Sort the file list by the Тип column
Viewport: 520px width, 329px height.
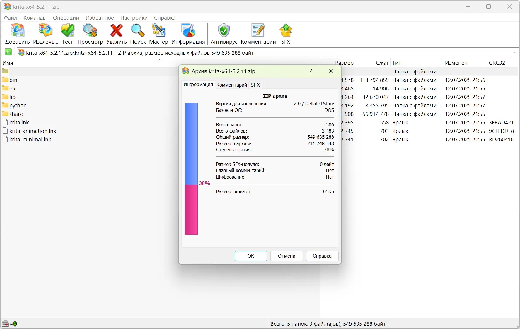pos(416,63)
